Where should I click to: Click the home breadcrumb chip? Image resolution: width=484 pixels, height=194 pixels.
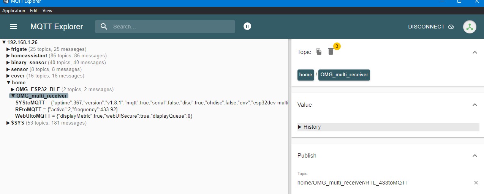coord(305,75)
